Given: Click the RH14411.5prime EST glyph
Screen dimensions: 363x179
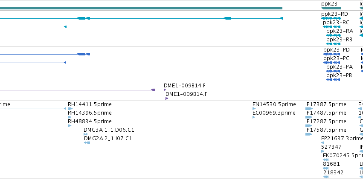Looking at the screenshot, I should click(x=70, y=109).
